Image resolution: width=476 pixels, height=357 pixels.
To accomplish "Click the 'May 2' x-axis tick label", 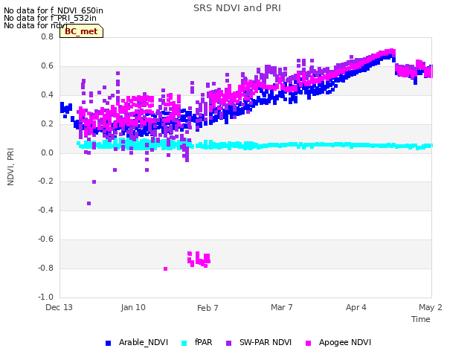I will [x=431, y=307].
